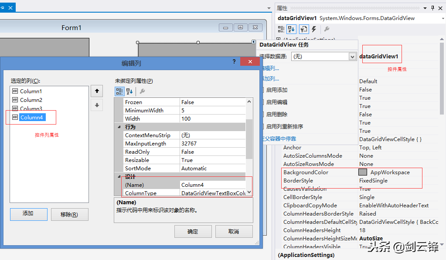Select the AutoSizeColumnsMode property

[313, 156]
